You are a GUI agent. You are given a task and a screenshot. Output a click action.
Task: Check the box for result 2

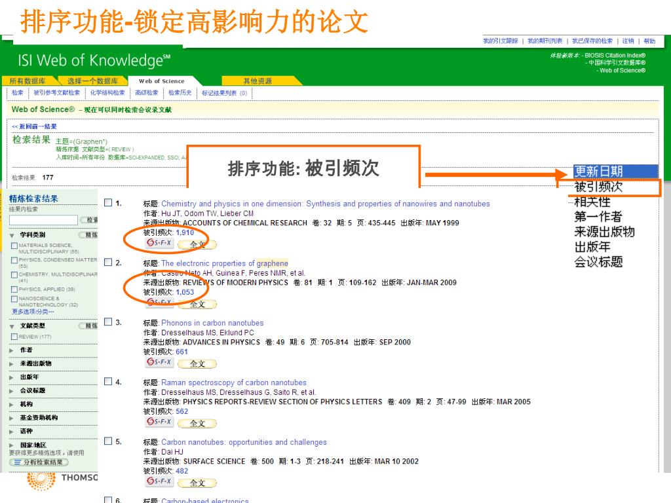pyautogui.click(x=108, y=262)
